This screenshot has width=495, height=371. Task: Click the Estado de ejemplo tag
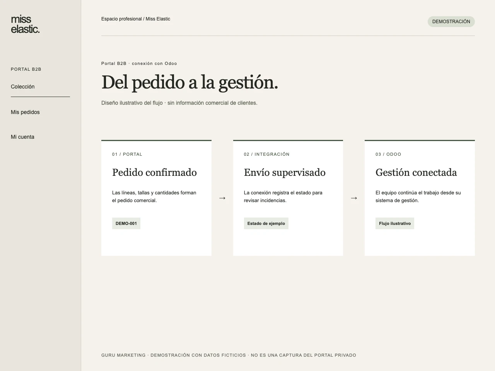pyautogui.click(x=266, y=223)
